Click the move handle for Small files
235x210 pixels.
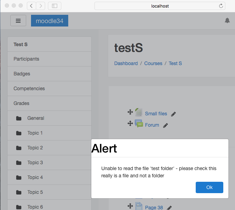pyautogui.click(x=130, y=112)
